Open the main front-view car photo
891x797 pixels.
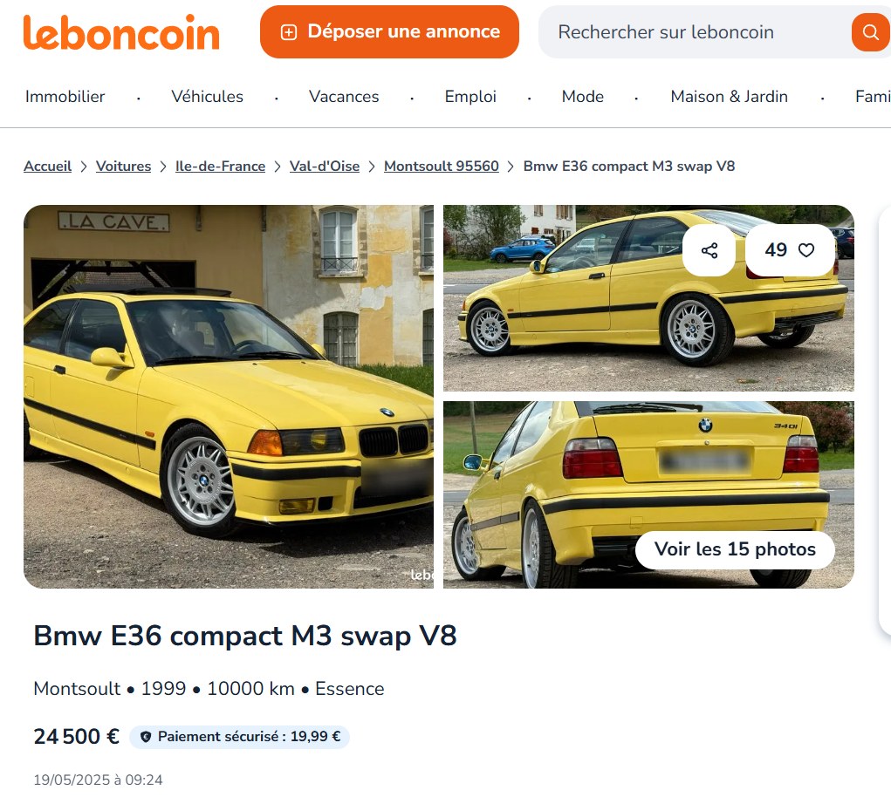click(229, 396)
